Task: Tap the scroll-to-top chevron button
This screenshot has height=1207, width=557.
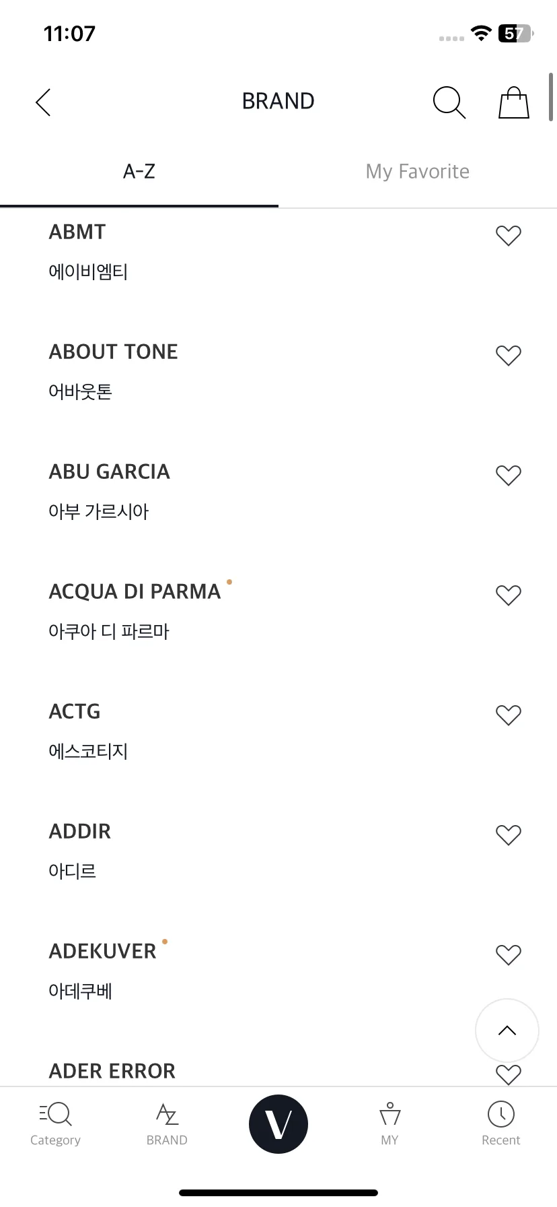Action: pos(507,1031)
